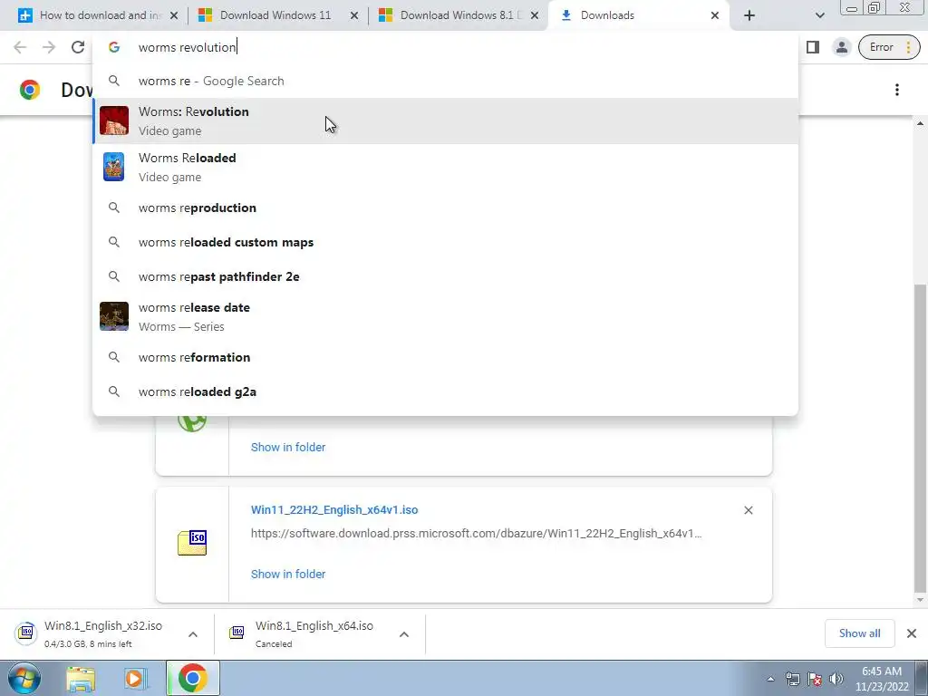Pick 'worms reloaded custom maps' suggestion

[x=445, y=242]
